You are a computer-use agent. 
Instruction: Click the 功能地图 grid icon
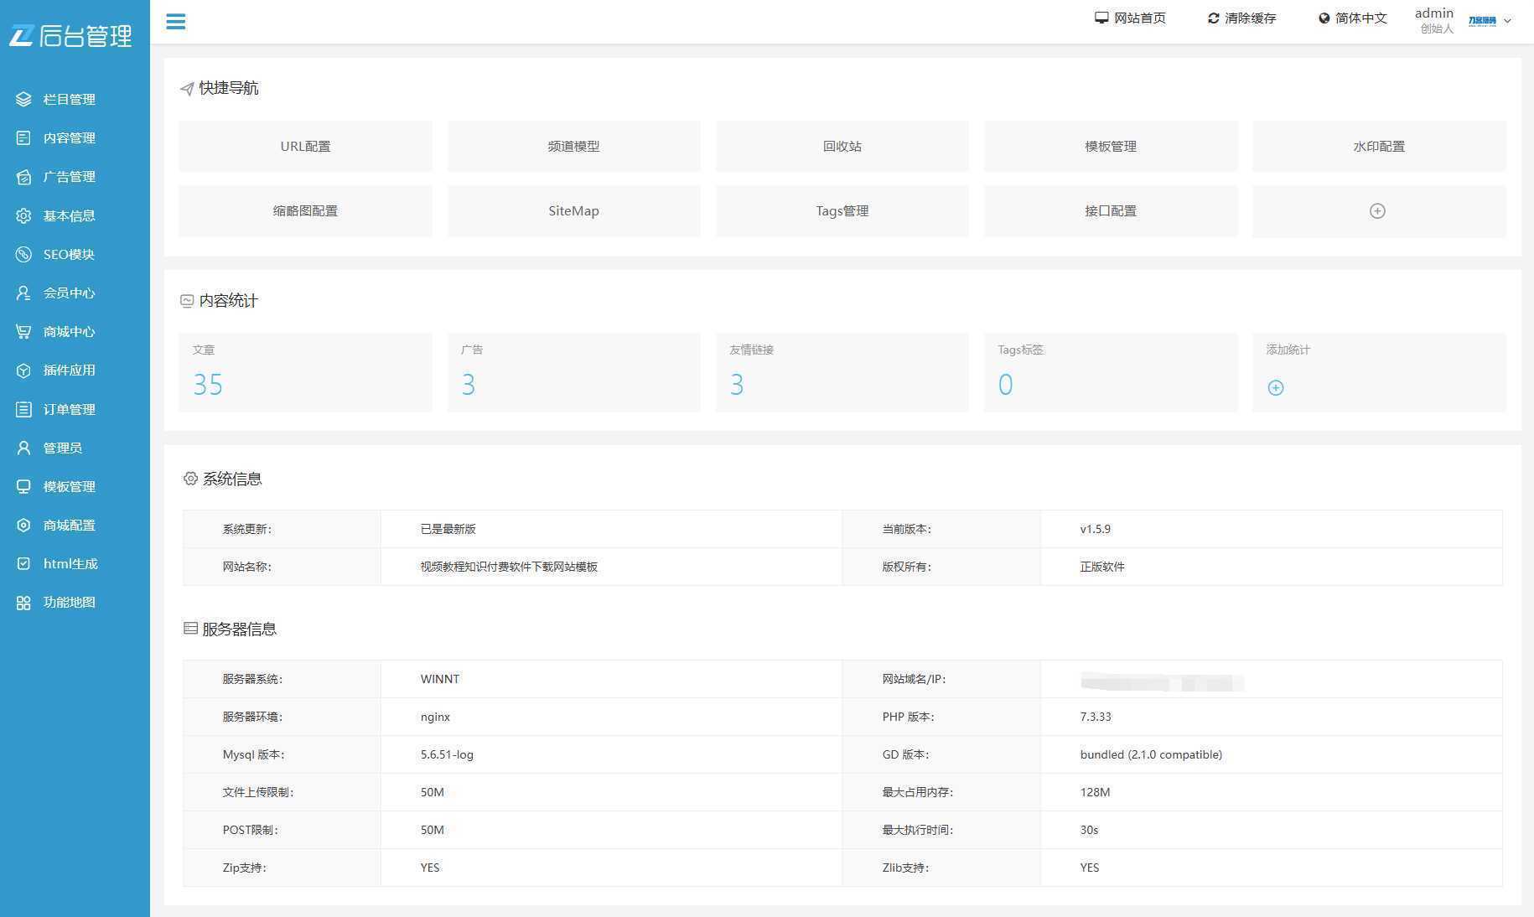click(23, 603)
